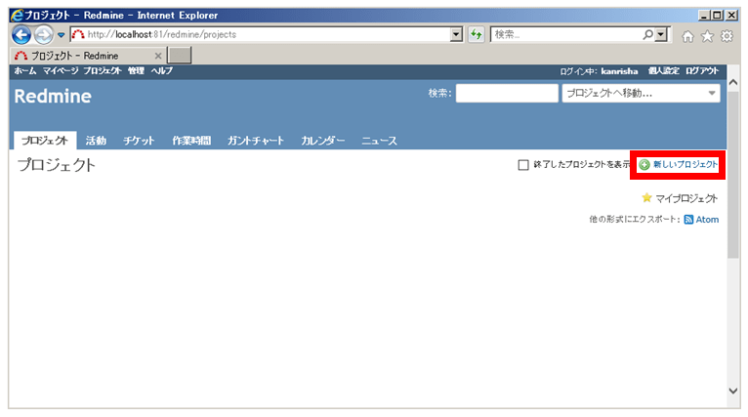Image resolution: width=748 pixels, height=417 pixels.
Task: Open the recent pages dropdown arrow
Action: tap(62, 35)
